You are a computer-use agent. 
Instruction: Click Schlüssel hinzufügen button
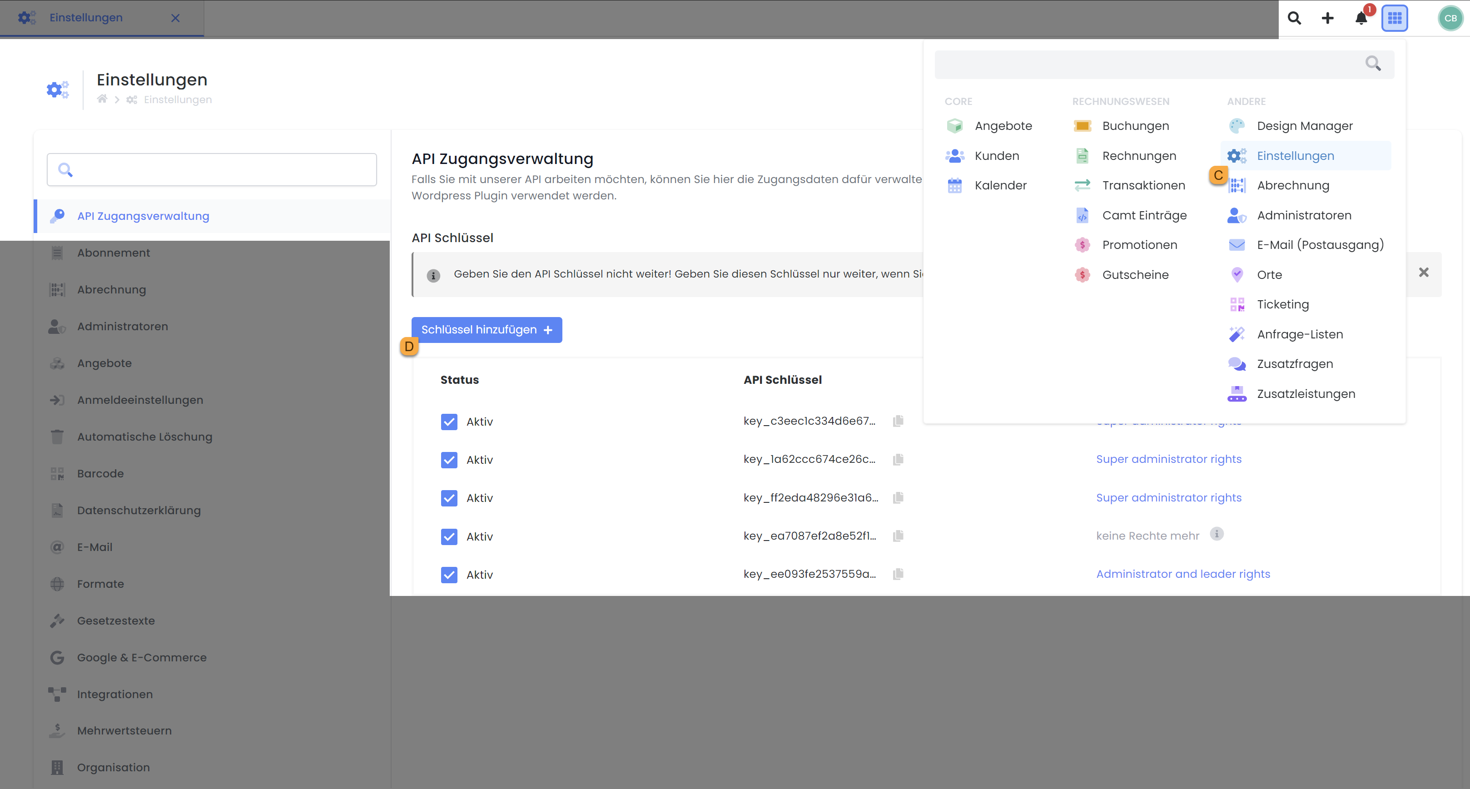click(486, 330)
